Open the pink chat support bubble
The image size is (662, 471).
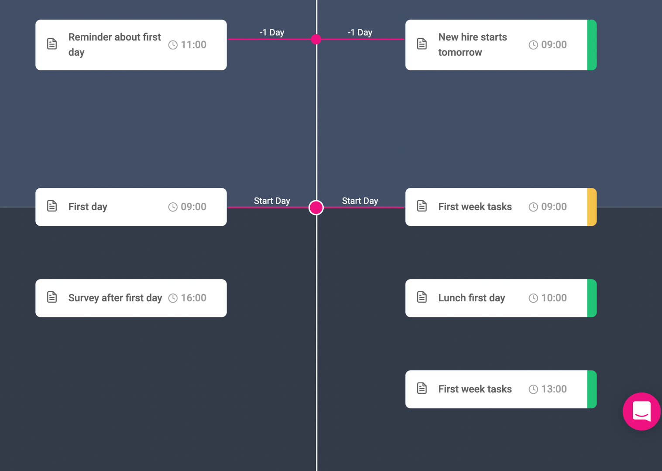(x=641, y=411)
